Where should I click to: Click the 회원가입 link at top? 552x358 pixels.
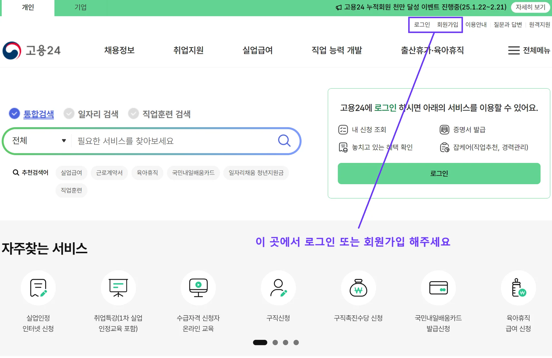click(x=447, y=25)
